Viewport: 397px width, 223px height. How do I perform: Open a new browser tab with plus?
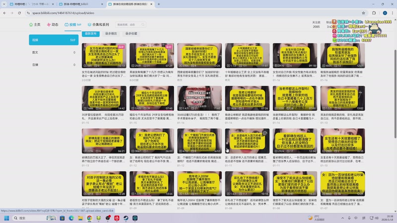click(x=159, y=4)
